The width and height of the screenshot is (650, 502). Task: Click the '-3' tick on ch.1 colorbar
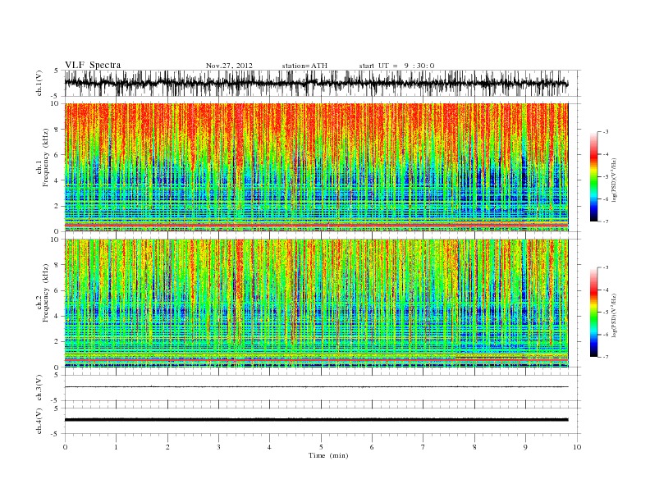point(606,132)
